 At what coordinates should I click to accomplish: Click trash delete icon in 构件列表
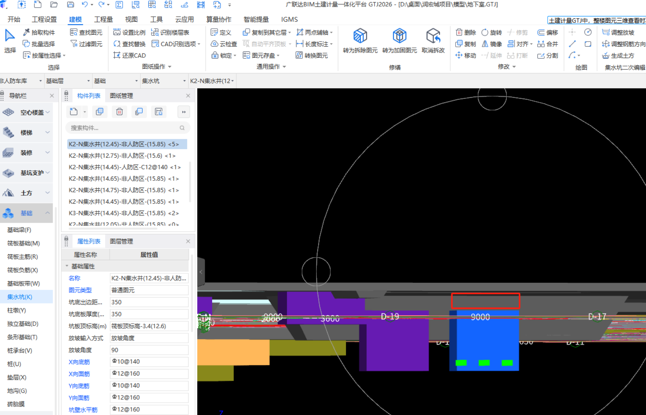(x=120, y=112)
